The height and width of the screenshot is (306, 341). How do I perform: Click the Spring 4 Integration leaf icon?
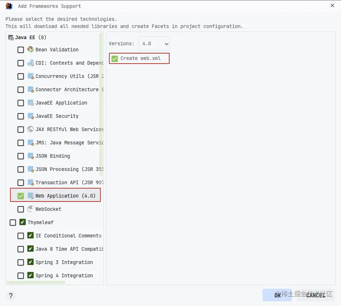[x=30, y=275]
